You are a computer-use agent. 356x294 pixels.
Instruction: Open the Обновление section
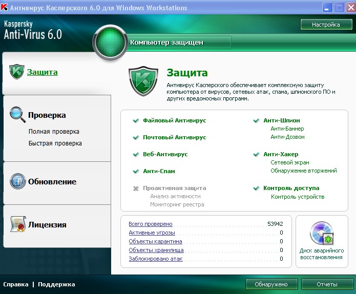(52, 182)
